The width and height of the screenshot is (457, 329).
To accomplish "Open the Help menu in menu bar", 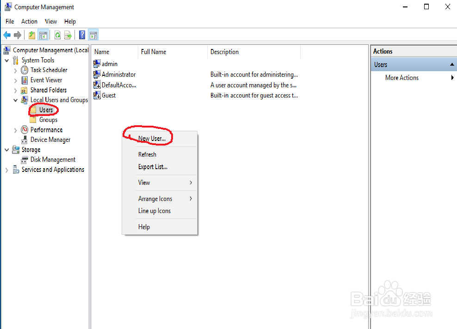I will [x=70, y=22].
